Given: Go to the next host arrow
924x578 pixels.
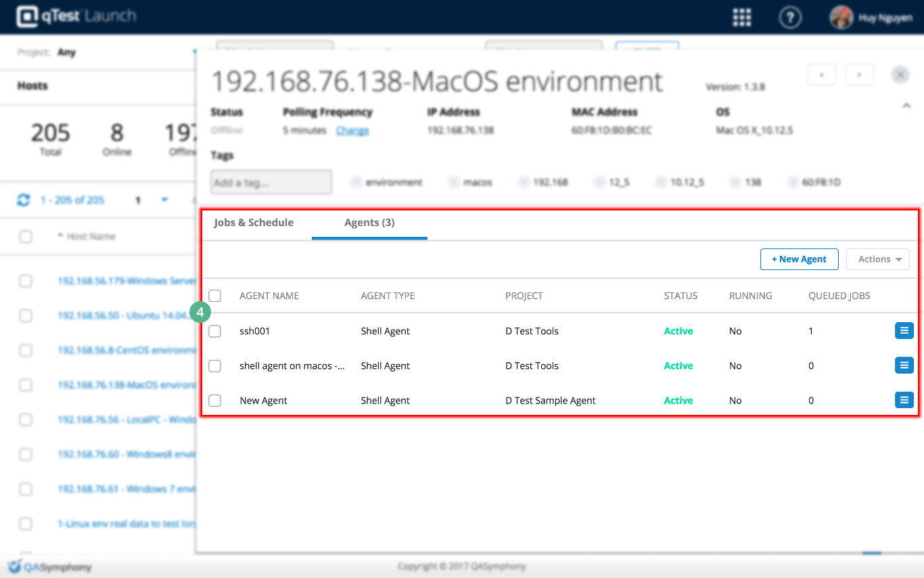Looking at the screenshot, I should point(859,74).
